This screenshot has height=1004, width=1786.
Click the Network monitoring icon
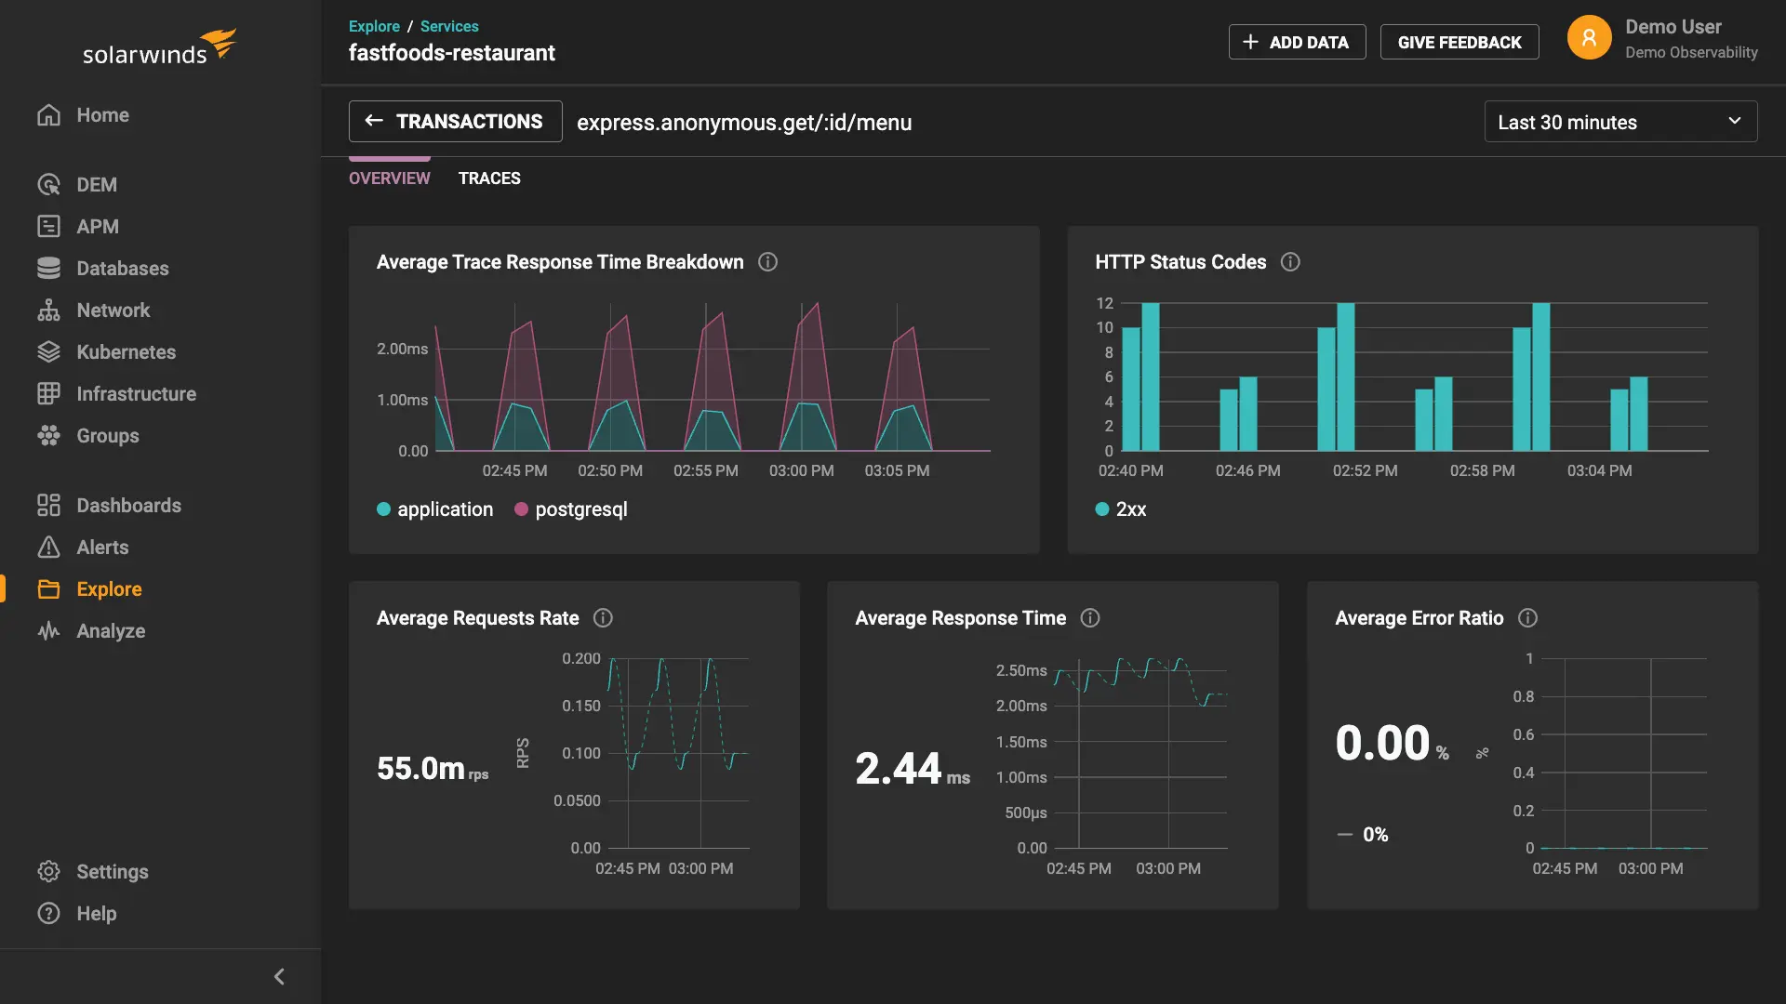click(48, 310)
